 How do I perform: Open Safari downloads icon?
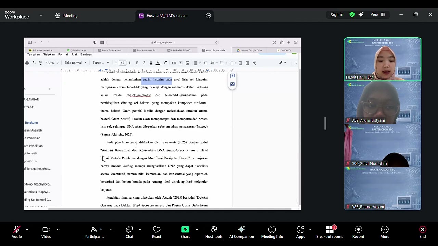(x=274, y=42)
